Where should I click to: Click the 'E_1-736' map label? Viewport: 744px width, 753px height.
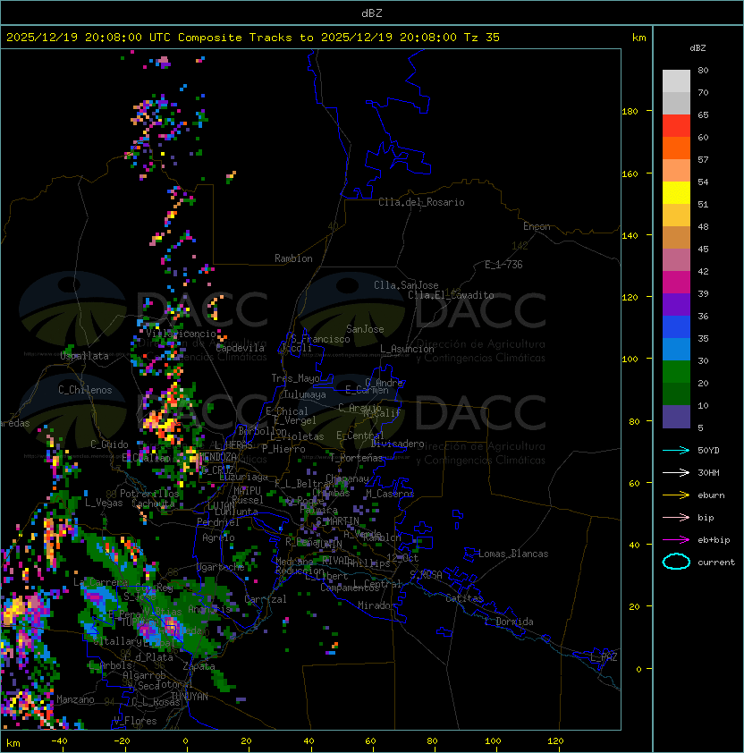pos(503,265)
